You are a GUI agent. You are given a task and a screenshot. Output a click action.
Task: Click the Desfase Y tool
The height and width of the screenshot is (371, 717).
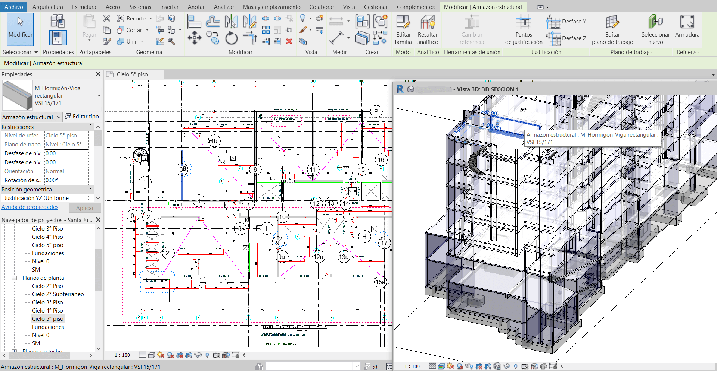click(566, 22)
